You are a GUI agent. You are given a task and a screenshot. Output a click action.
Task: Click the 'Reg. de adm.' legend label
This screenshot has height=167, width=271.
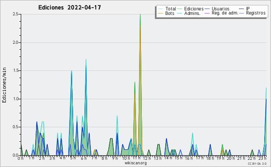click(225, 13)
